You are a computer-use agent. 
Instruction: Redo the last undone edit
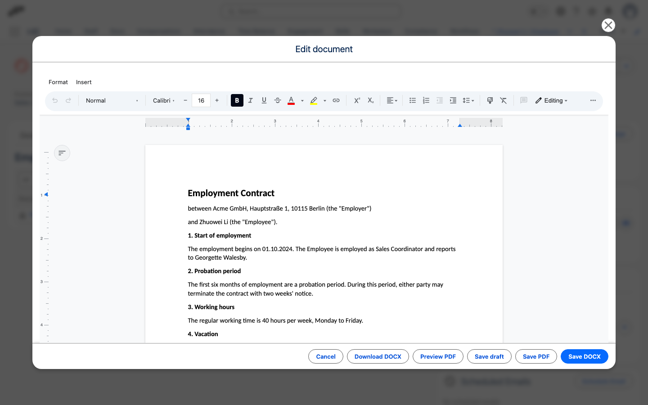click(x=68, y=100)
